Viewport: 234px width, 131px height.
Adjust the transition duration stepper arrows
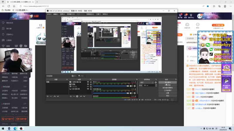coord(156,85)
